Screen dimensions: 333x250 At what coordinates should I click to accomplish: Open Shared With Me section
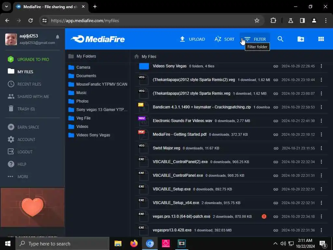(x=29, y=96)
